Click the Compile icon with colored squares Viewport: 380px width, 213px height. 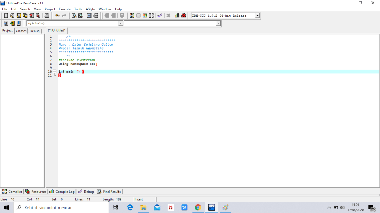coord(132,16)
